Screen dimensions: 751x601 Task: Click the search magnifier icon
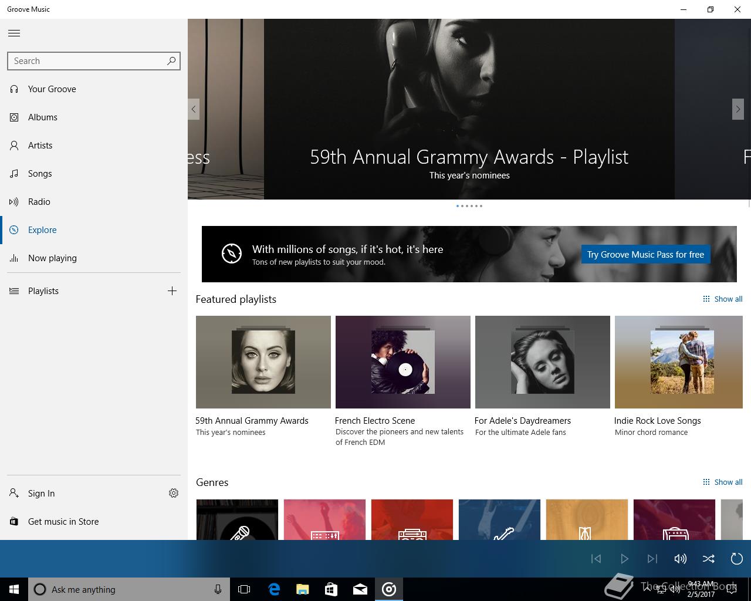click(171, 60)
